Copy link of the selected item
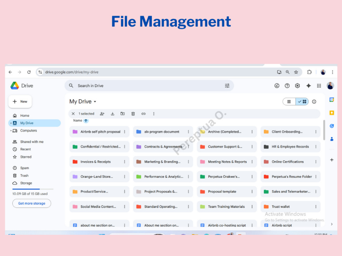The width and height of the screenshot is (342, 256). tap(143, 114)
